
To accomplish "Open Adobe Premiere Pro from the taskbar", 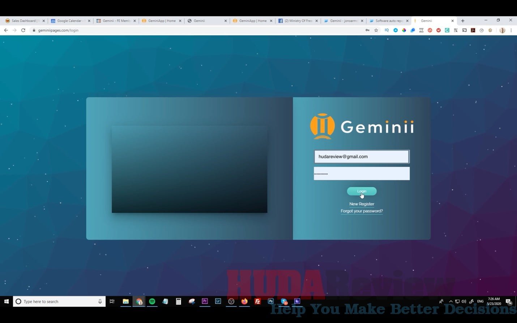I will click(x=205, y=301).
